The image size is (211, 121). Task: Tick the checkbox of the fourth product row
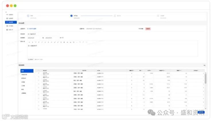pyautogui.click(x=39, y=84)
